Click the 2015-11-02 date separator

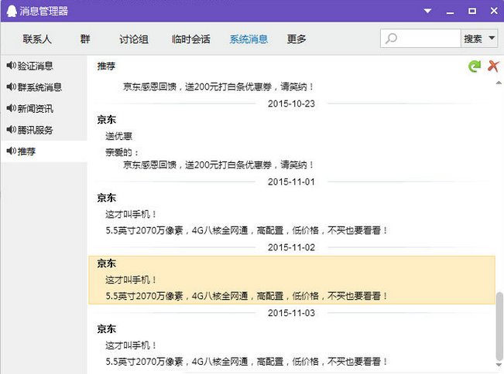[x=291, y=247]
